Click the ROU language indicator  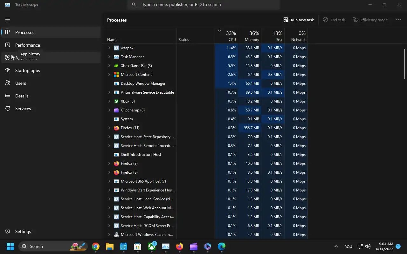(x=348, y=247)
